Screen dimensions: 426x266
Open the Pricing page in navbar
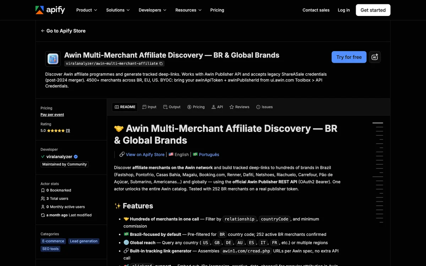coord(217,10)
